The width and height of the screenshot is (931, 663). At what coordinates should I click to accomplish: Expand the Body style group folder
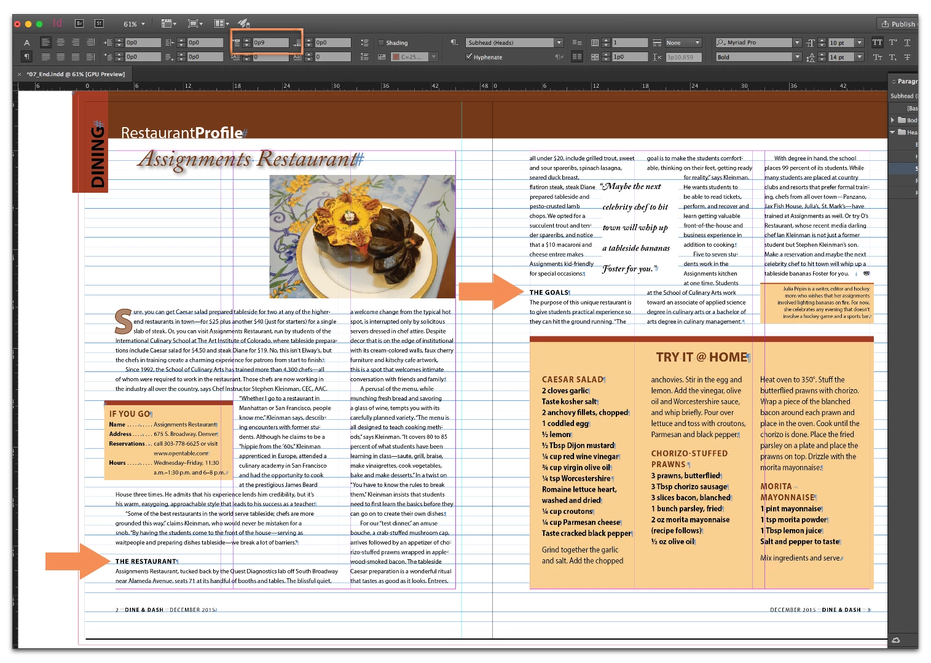(893, 120)
